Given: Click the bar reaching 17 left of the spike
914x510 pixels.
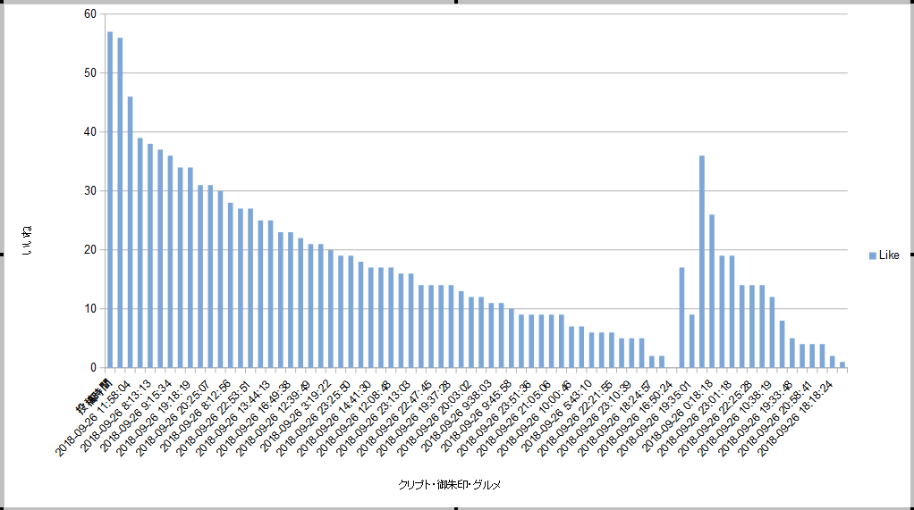Looking at the screenshot, I should [681, 317].
